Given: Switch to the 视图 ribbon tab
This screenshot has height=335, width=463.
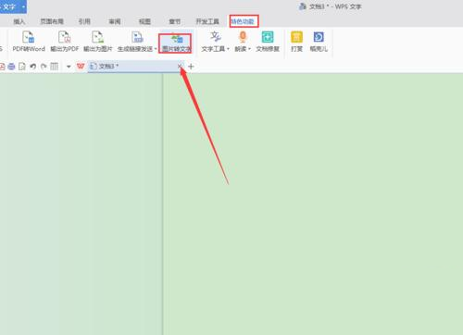Looking at the screenshot, I should click(144, 21).
